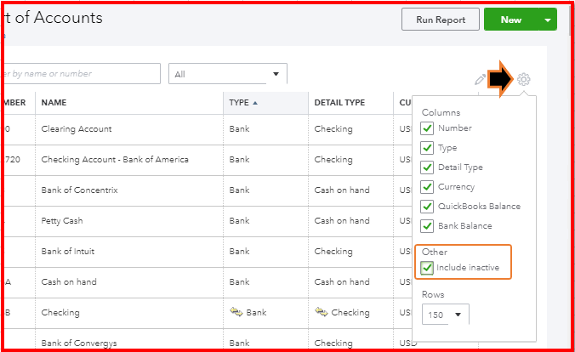Toggle the Include inactive checkbox
The image size is (575, 352).
[x=428, y=268]
